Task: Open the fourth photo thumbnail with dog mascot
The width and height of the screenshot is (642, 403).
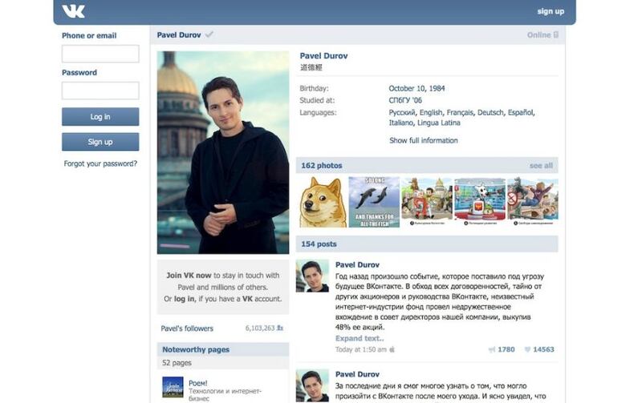Action: pyautogui.click(x=480, y=201)
